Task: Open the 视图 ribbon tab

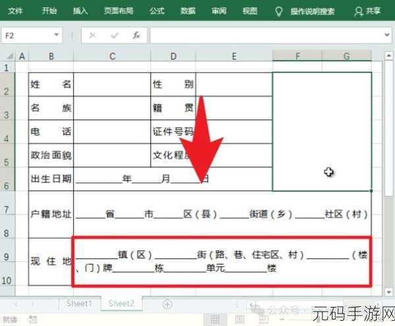Action: (x=250, y=11)
